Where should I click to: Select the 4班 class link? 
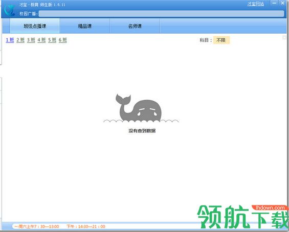pyautogui.click(x=41, y=40)
